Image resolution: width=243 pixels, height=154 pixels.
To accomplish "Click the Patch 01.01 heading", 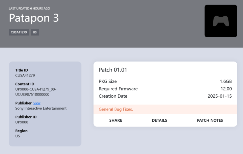I will (113, 70).
